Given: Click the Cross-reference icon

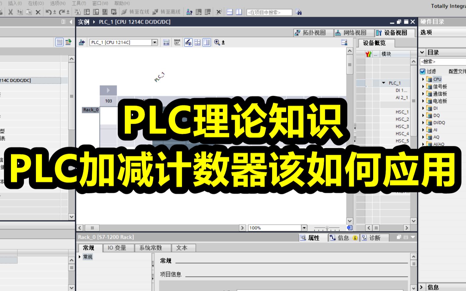Looking at the screenshot, I should 219,12.
